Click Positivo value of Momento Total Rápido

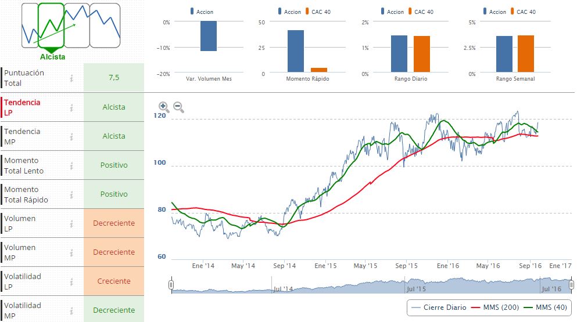114,194
